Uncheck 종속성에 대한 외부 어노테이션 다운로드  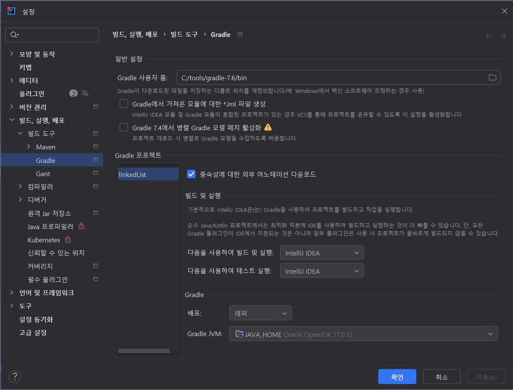(x=191, y=174)
